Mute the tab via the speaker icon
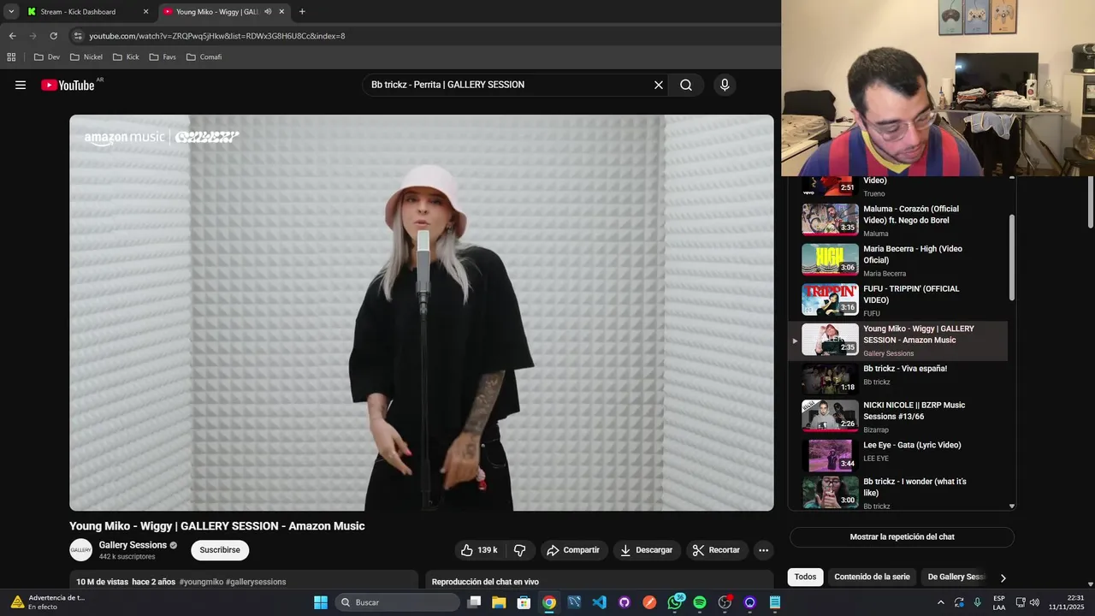 pyautogui.click(x=268, y=12)
